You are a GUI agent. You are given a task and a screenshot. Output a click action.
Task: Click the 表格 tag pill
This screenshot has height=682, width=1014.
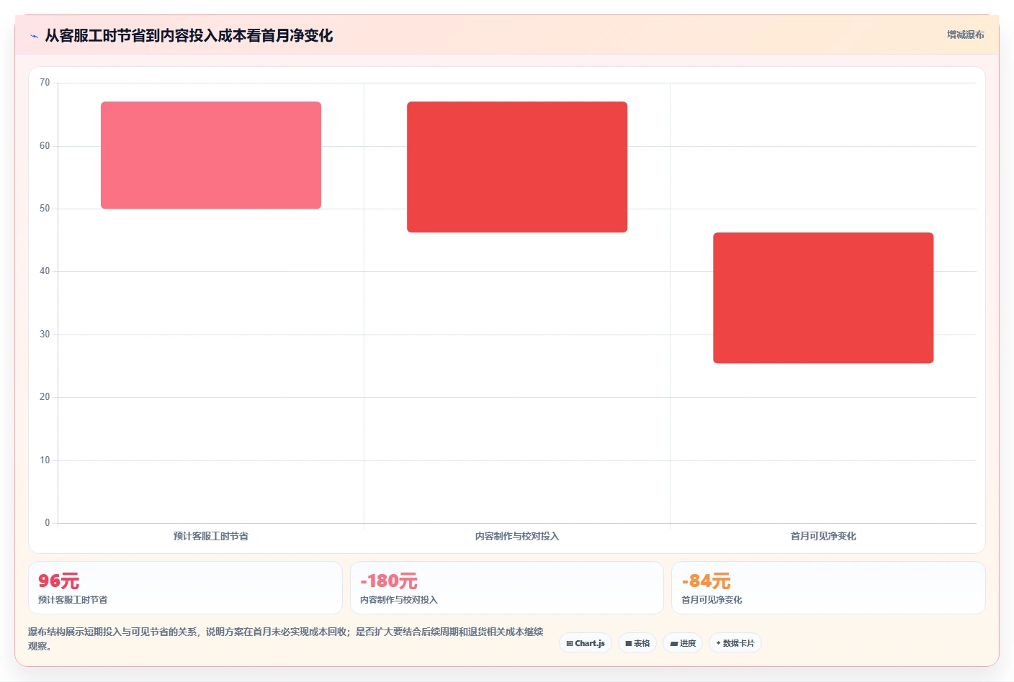tap(637, 643)
